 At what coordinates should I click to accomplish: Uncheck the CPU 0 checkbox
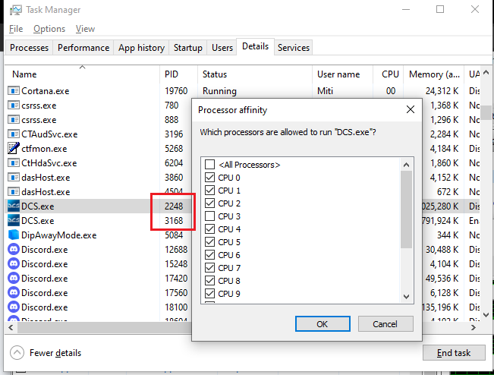point(210,178)
